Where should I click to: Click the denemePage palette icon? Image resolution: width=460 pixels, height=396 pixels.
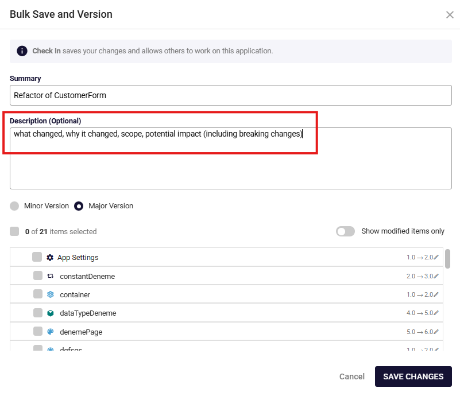point(51,332)
